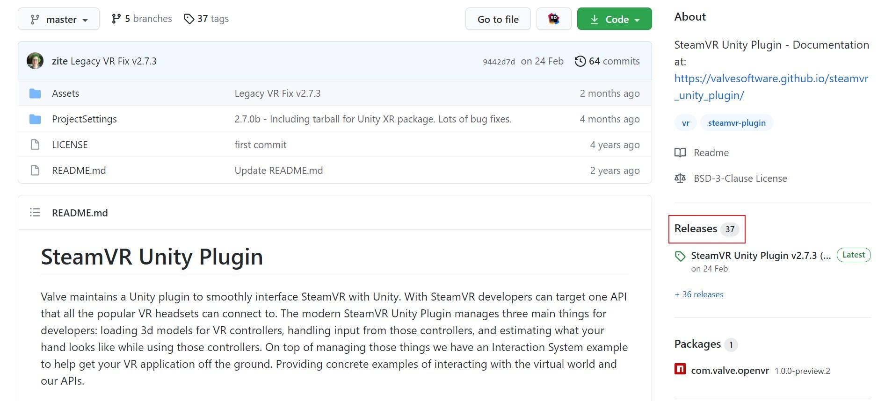The height and width of the screenshot is (401, 885).
Task: Open the Releases section heading
Action: 696,229
